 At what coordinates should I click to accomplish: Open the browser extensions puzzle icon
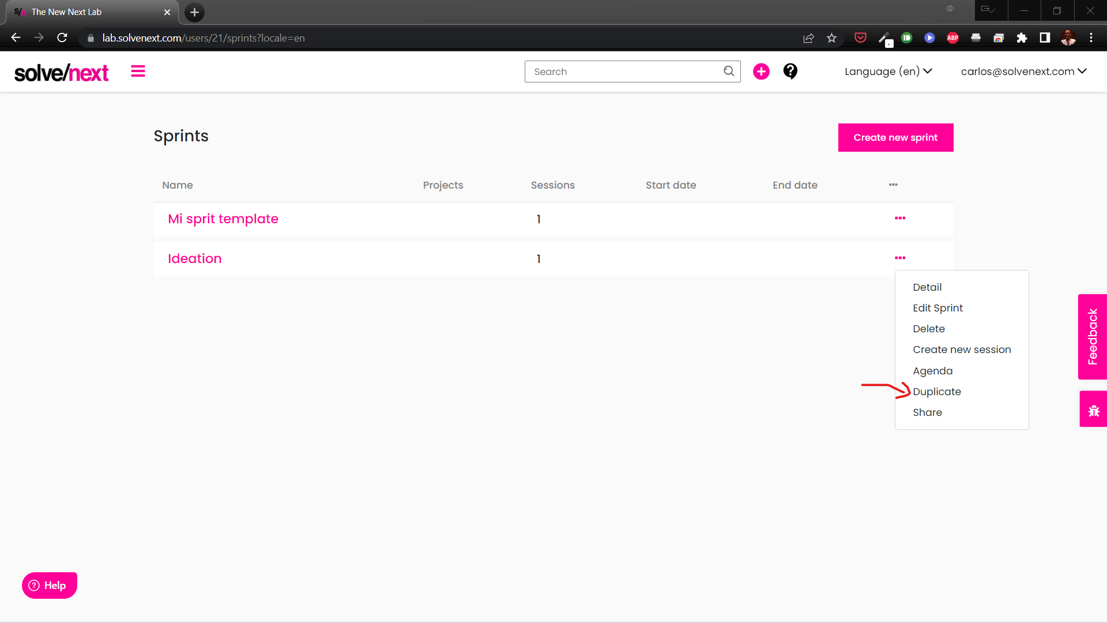coord(1022,38)
